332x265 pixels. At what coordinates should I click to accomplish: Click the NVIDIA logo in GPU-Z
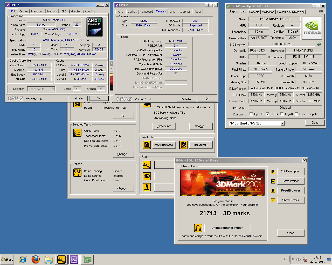[x=312, y=28]
